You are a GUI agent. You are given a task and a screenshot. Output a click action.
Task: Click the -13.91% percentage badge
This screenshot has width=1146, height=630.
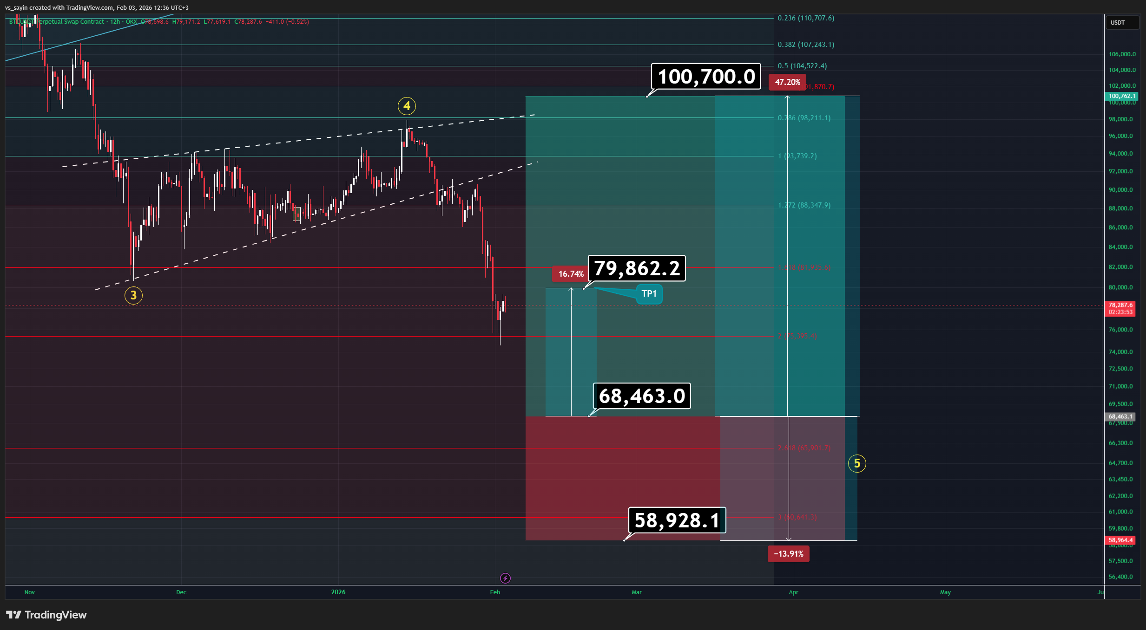coord(789,554)
